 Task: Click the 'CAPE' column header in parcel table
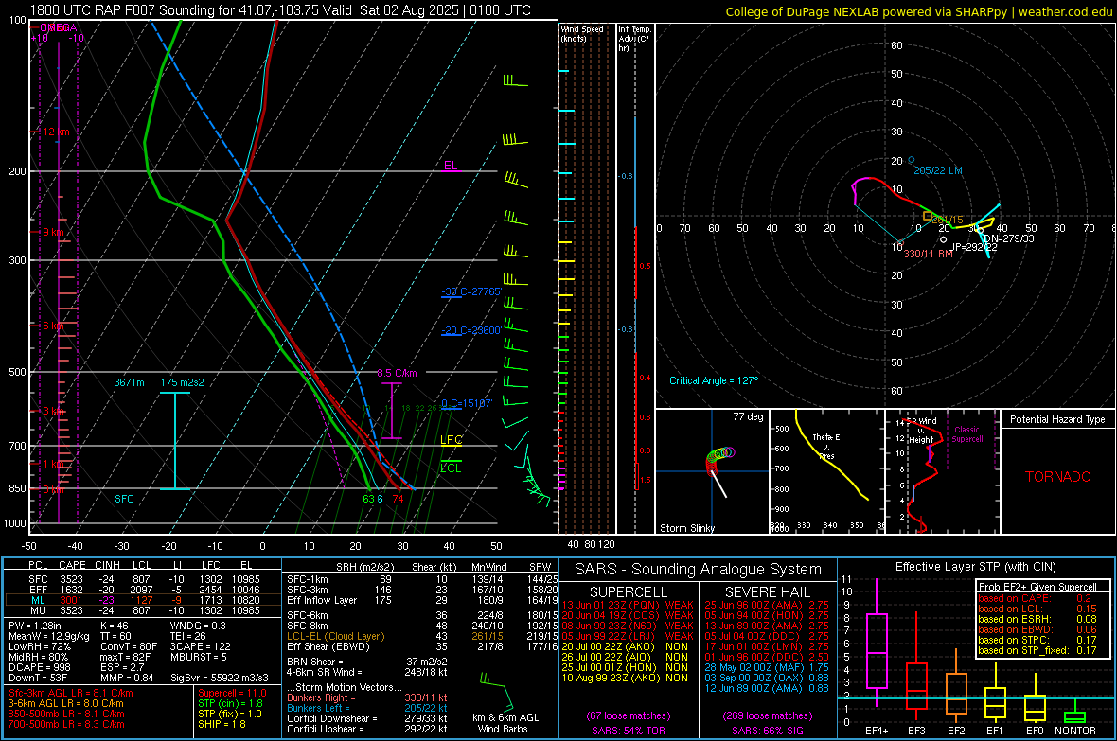72,565
